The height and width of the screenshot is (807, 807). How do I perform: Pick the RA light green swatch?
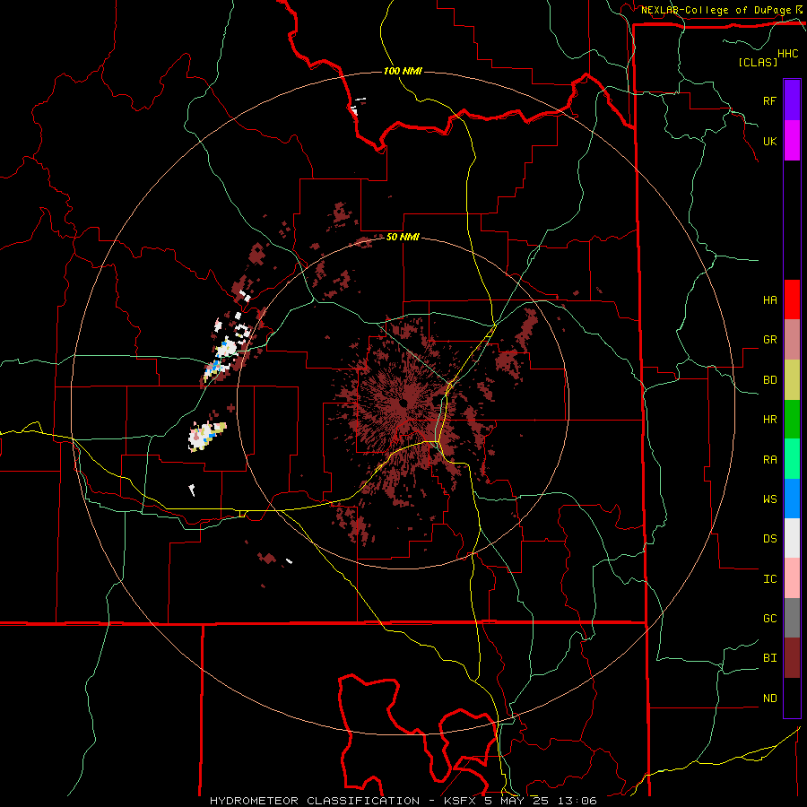[x=792, y=459]
